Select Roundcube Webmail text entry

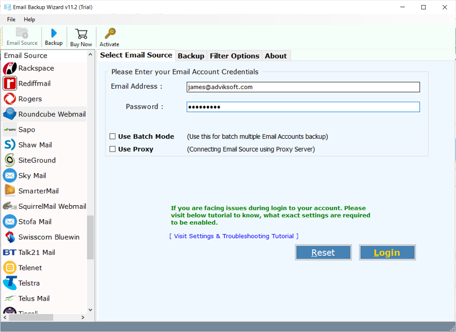click(52, 114)
